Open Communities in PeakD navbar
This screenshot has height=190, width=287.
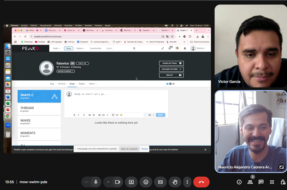(96, 48)
